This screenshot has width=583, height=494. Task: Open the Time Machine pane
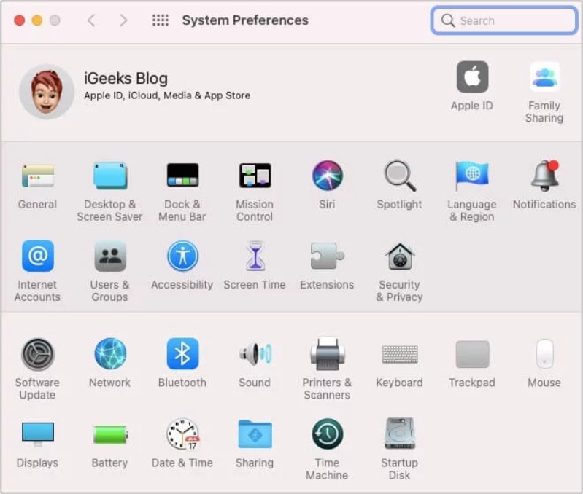[327, 434]
